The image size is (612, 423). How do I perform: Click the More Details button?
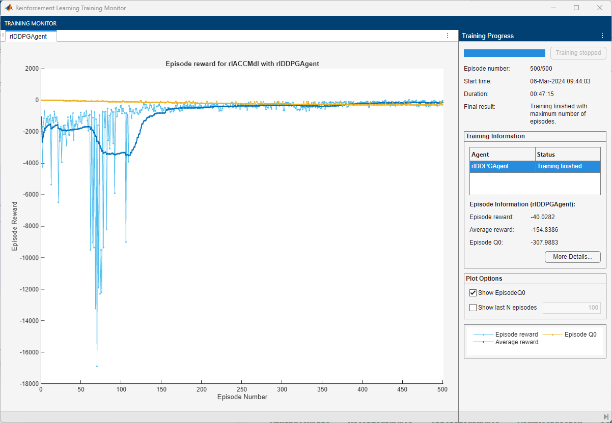572,257
